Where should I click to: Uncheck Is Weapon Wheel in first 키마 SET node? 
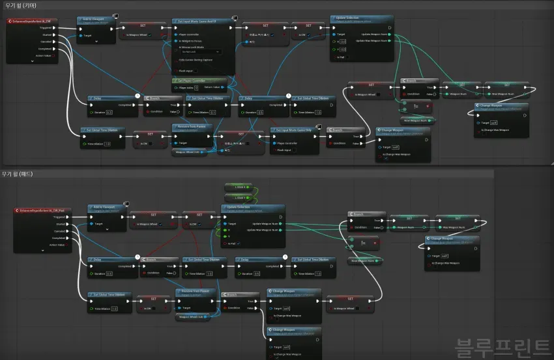pos(150,35)
